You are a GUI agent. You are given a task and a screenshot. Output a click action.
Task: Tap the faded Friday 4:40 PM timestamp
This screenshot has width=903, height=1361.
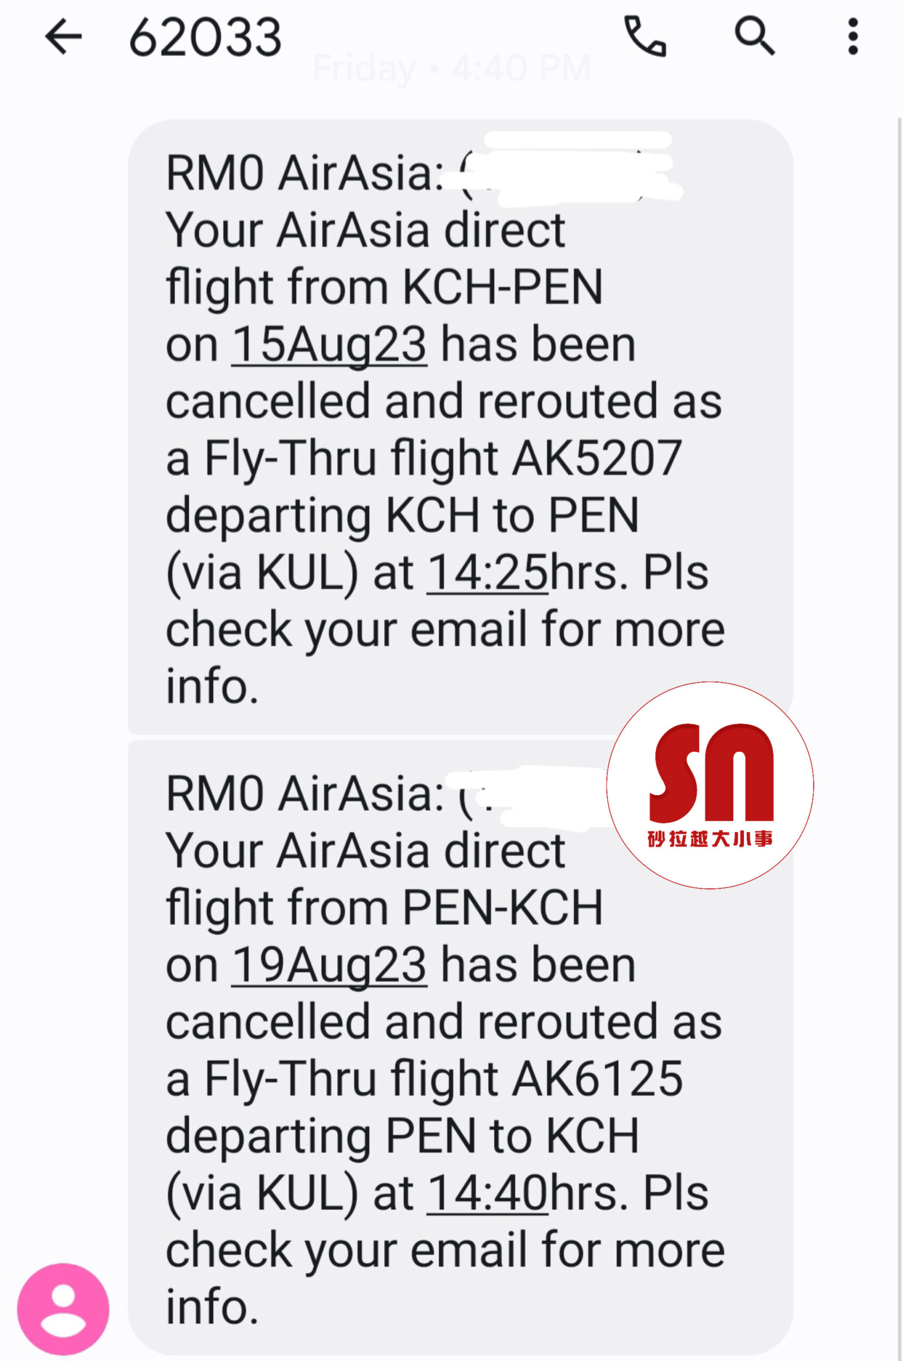pyautogui.click(x=452, y=69)
